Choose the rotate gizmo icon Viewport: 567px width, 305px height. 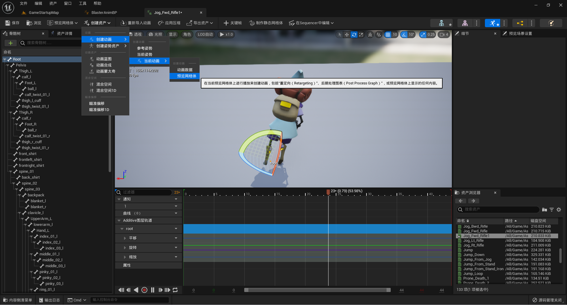[354, 35]
